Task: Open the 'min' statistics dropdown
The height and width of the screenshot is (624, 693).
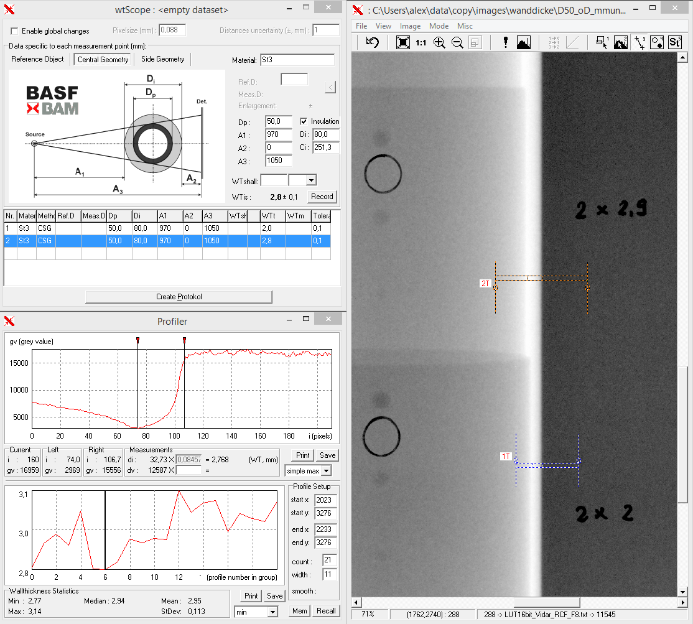Action: (x=272, y=612)
